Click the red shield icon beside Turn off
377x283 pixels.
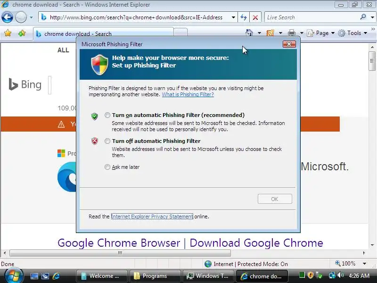coord(95,141)
